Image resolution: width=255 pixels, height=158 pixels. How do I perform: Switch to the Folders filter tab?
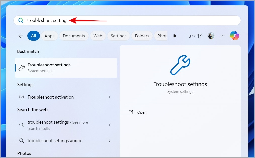[142, 36]
